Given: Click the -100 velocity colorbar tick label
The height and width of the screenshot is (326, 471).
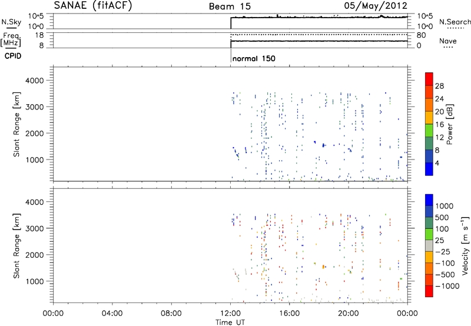Looking at the screenshot, I should (445, 263).
